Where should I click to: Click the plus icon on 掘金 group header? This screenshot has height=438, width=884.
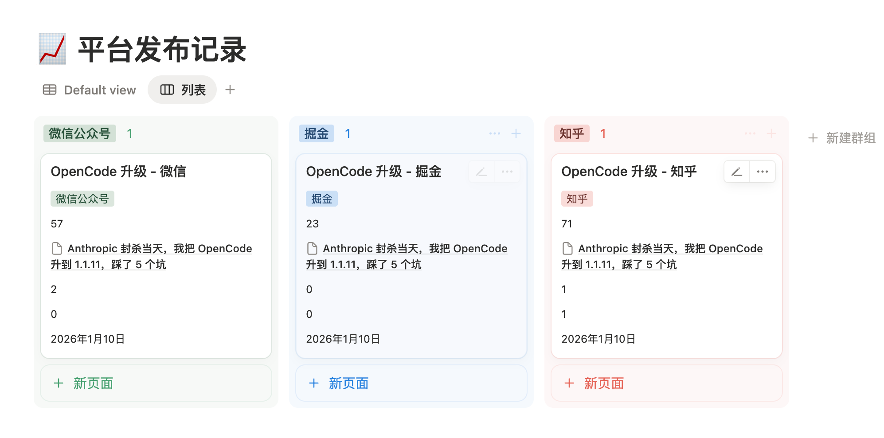tap(516, 133)
